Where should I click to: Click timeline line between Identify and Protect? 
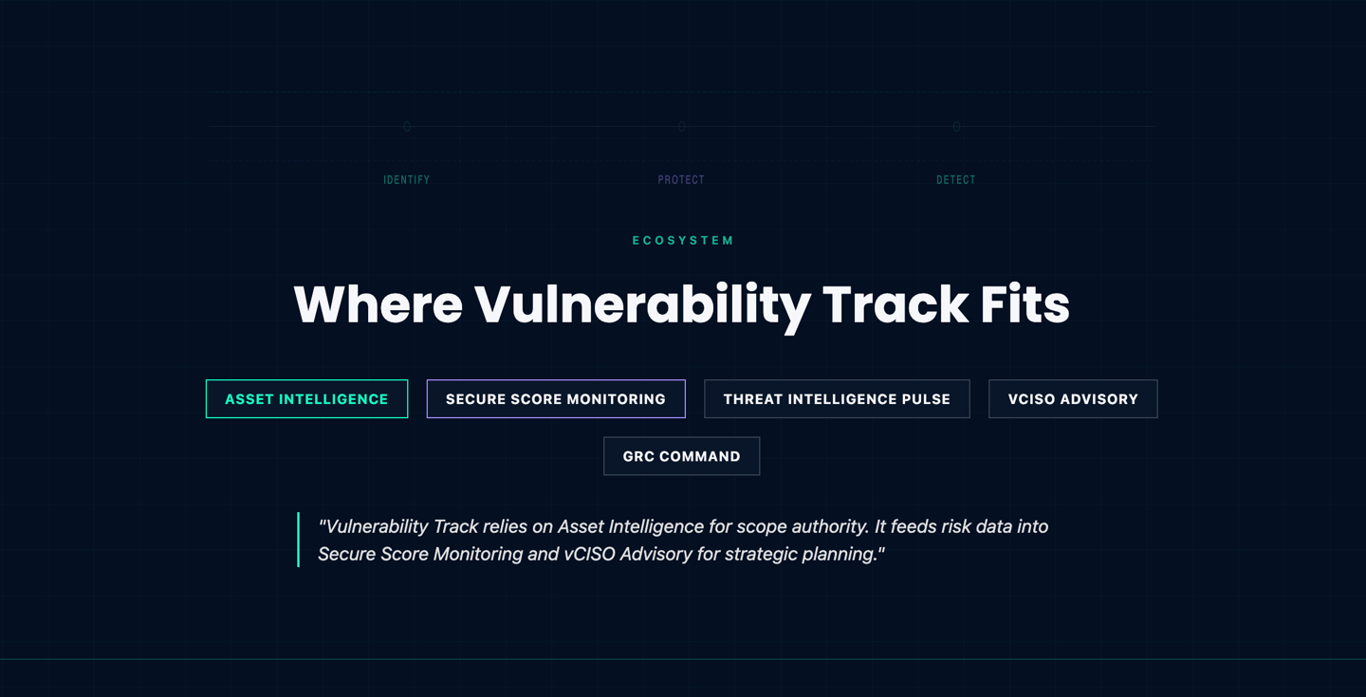pyautogui.click(x=544, y=126)
